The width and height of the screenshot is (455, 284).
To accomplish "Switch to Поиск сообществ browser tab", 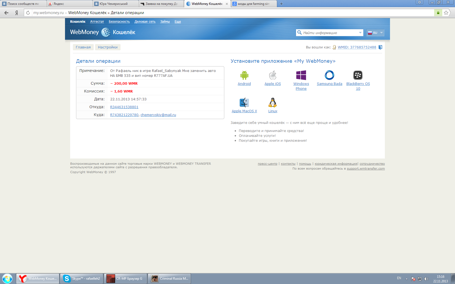I will pyautogui.click(x=23, y=4).
